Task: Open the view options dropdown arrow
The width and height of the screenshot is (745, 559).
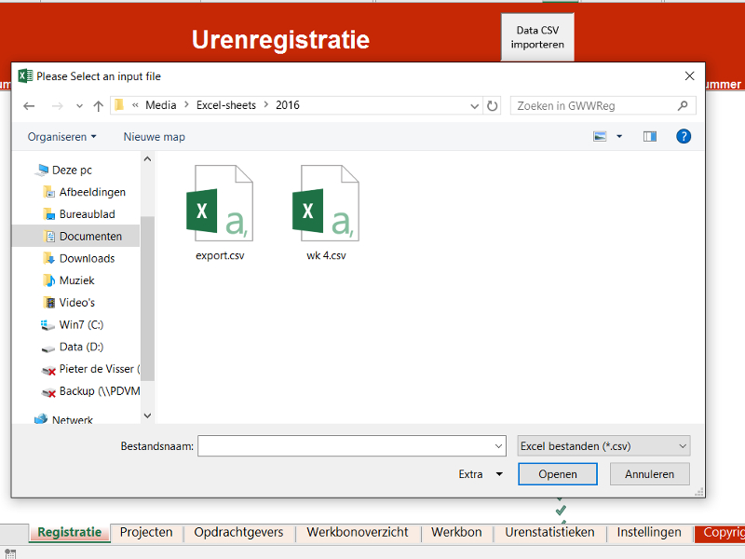Action: pyautogui.click(x=619, y=137)
